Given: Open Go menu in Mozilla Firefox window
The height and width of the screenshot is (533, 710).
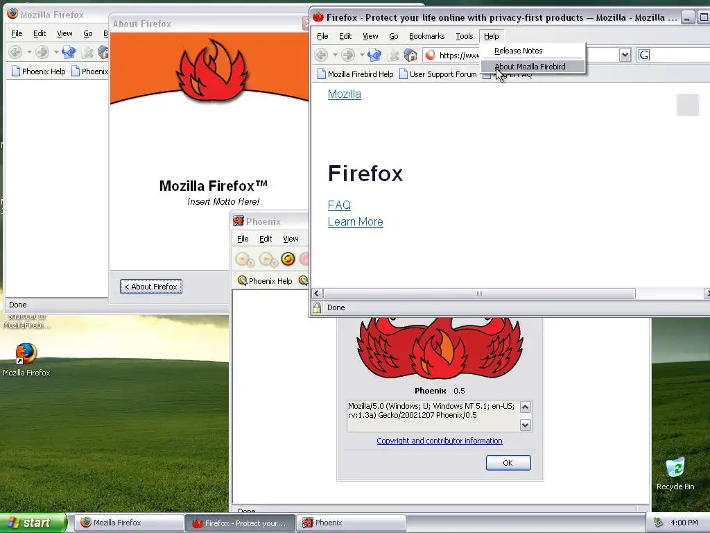Looking at the screenshot, I should point(88,33).
